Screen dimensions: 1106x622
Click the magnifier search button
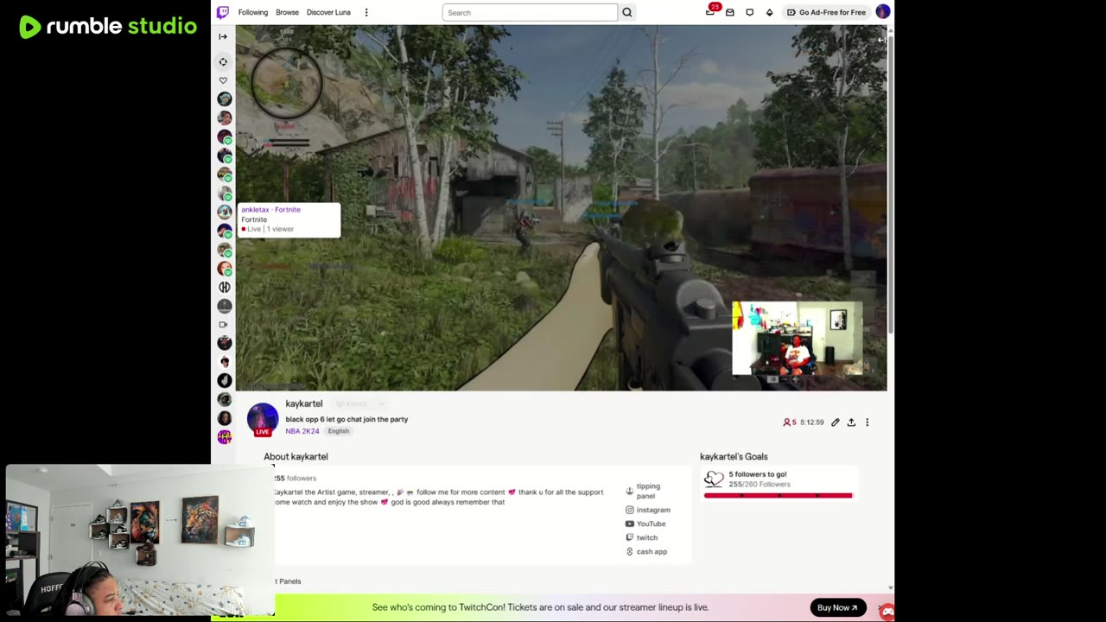pos(627,12)
